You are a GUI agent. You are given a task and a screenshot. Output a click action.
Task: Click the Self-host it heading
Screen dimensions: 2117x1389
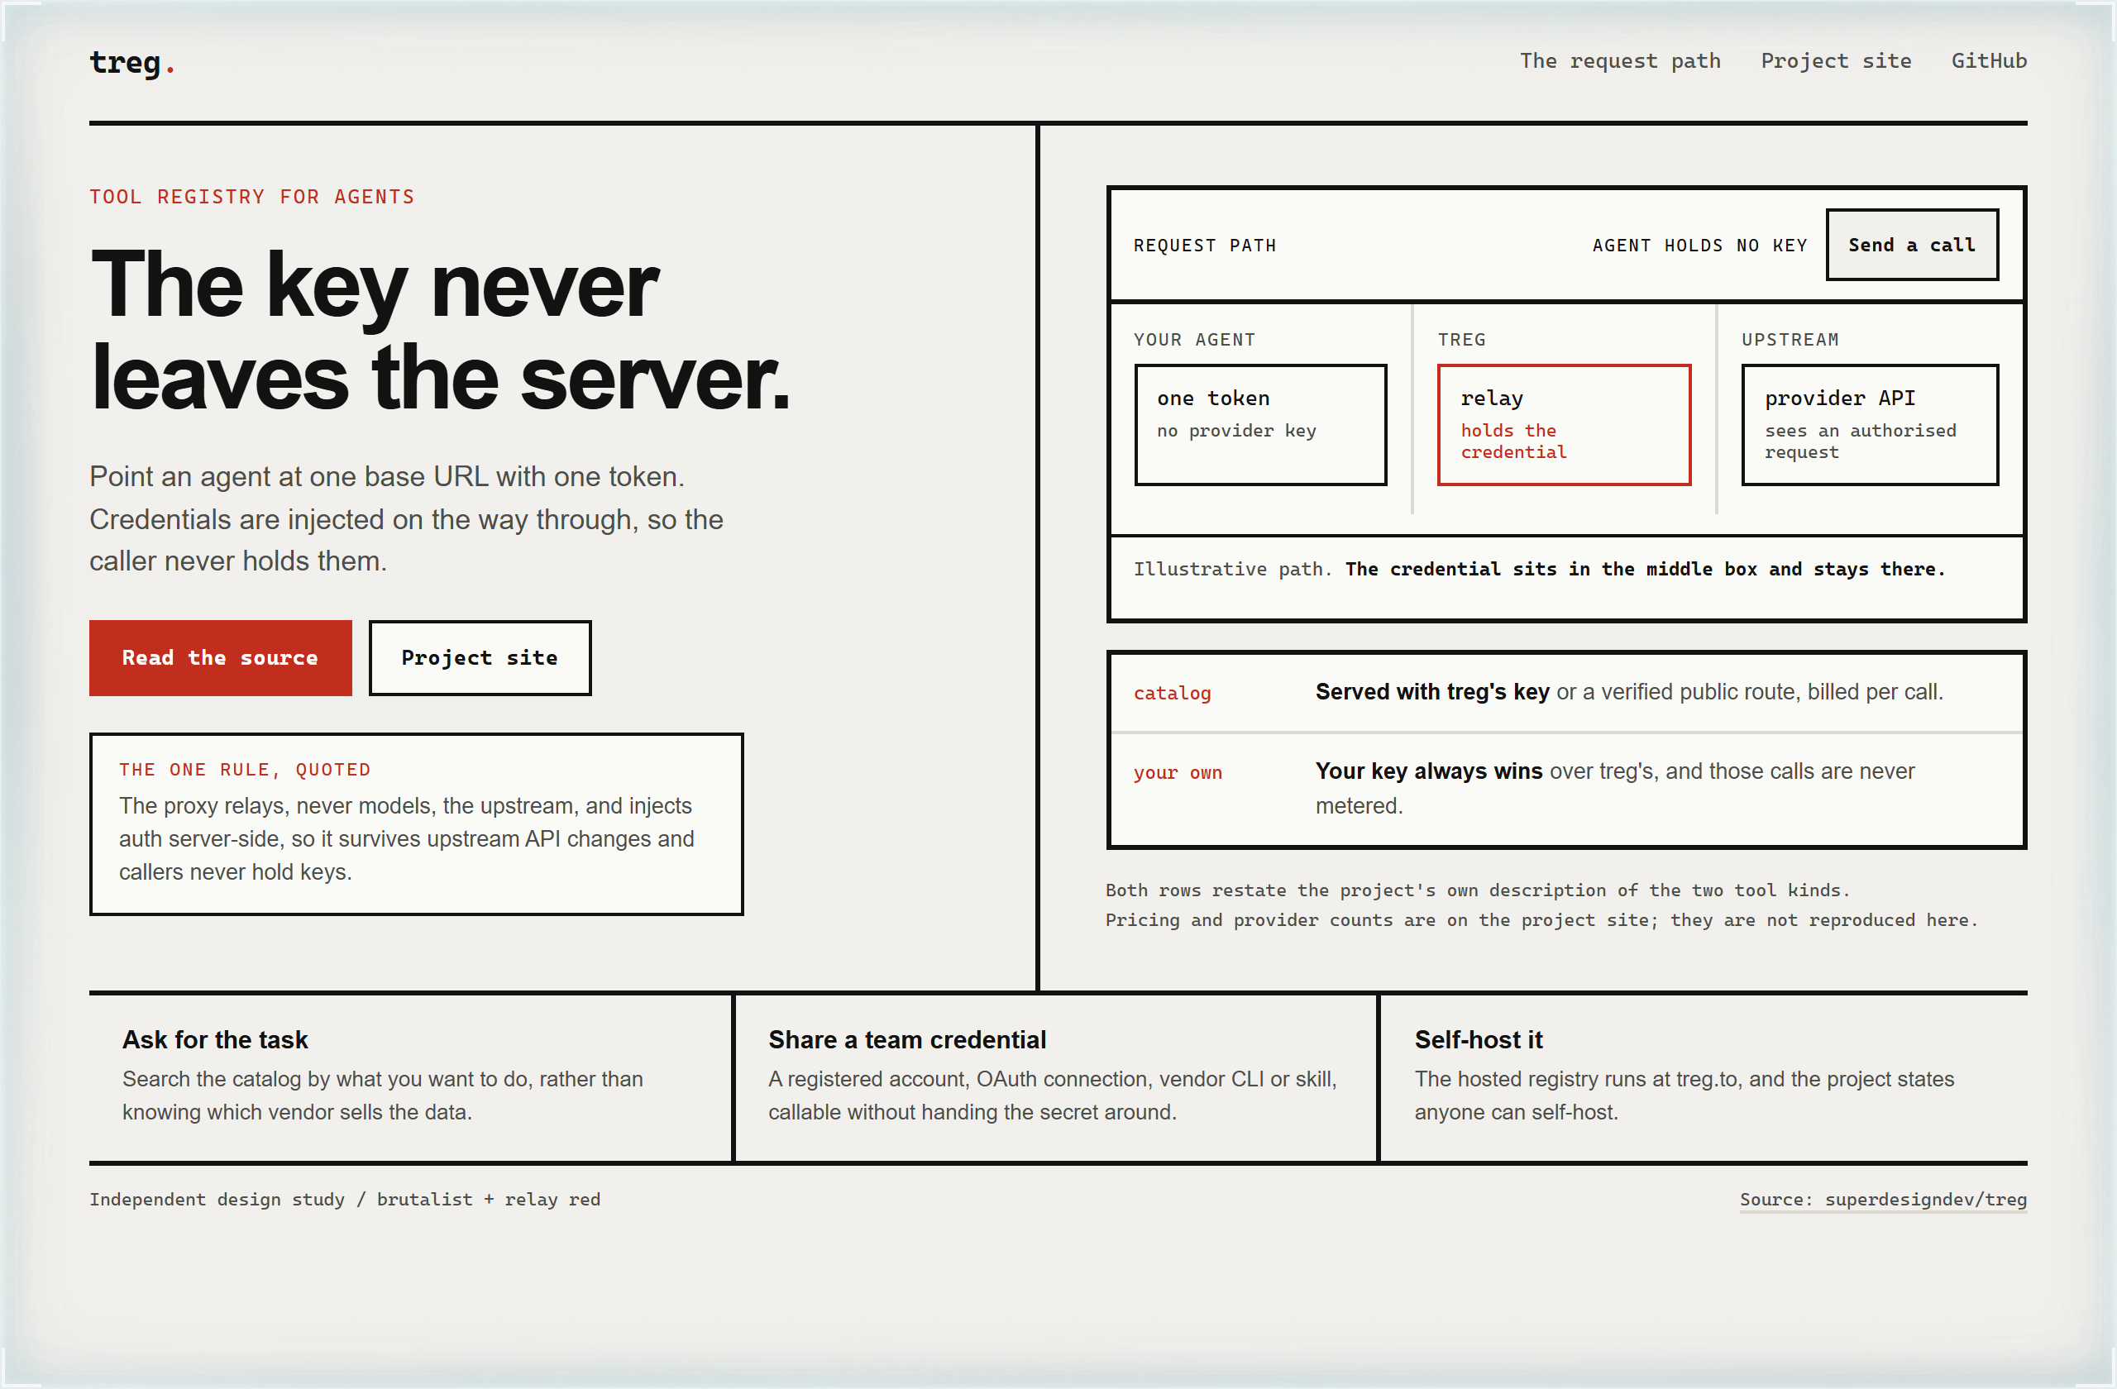[1479, 1039]
